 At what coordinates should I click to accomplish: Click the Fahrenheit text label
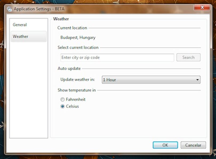click(76, 99)
